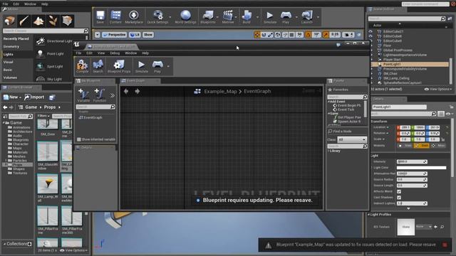Click the Save button in main toolbar
Screen dimensions: 456x256
click(100, 17)
